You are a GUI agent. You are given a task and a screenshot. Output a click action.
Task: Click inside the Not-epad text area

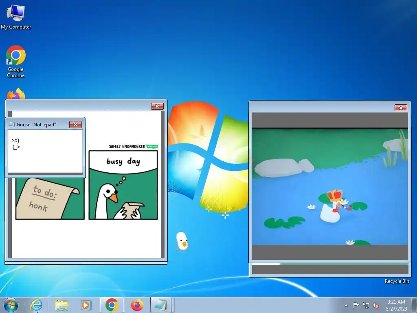(45, 151)
